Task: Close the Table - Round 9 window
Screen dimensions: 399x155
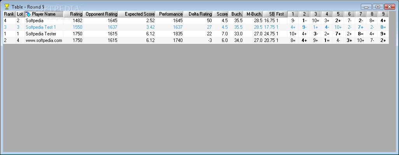Action: (x=390, y=7)
